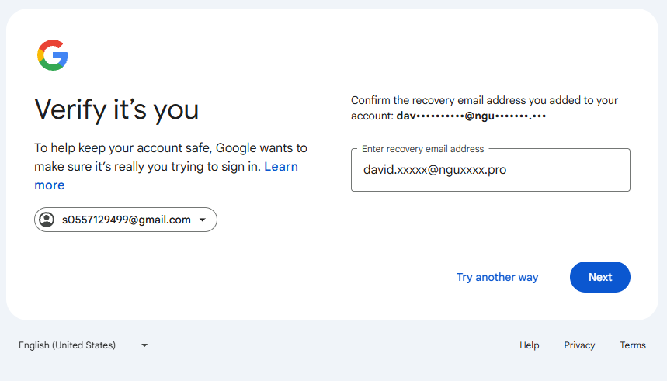Click the account avatar icon beside the Gmail address

pyautogui.click(x=47, y=220)
